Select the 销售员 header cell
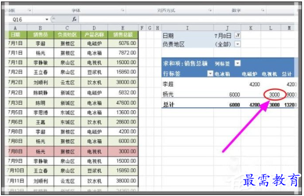The image size is (304, 196). click(40, 35)
